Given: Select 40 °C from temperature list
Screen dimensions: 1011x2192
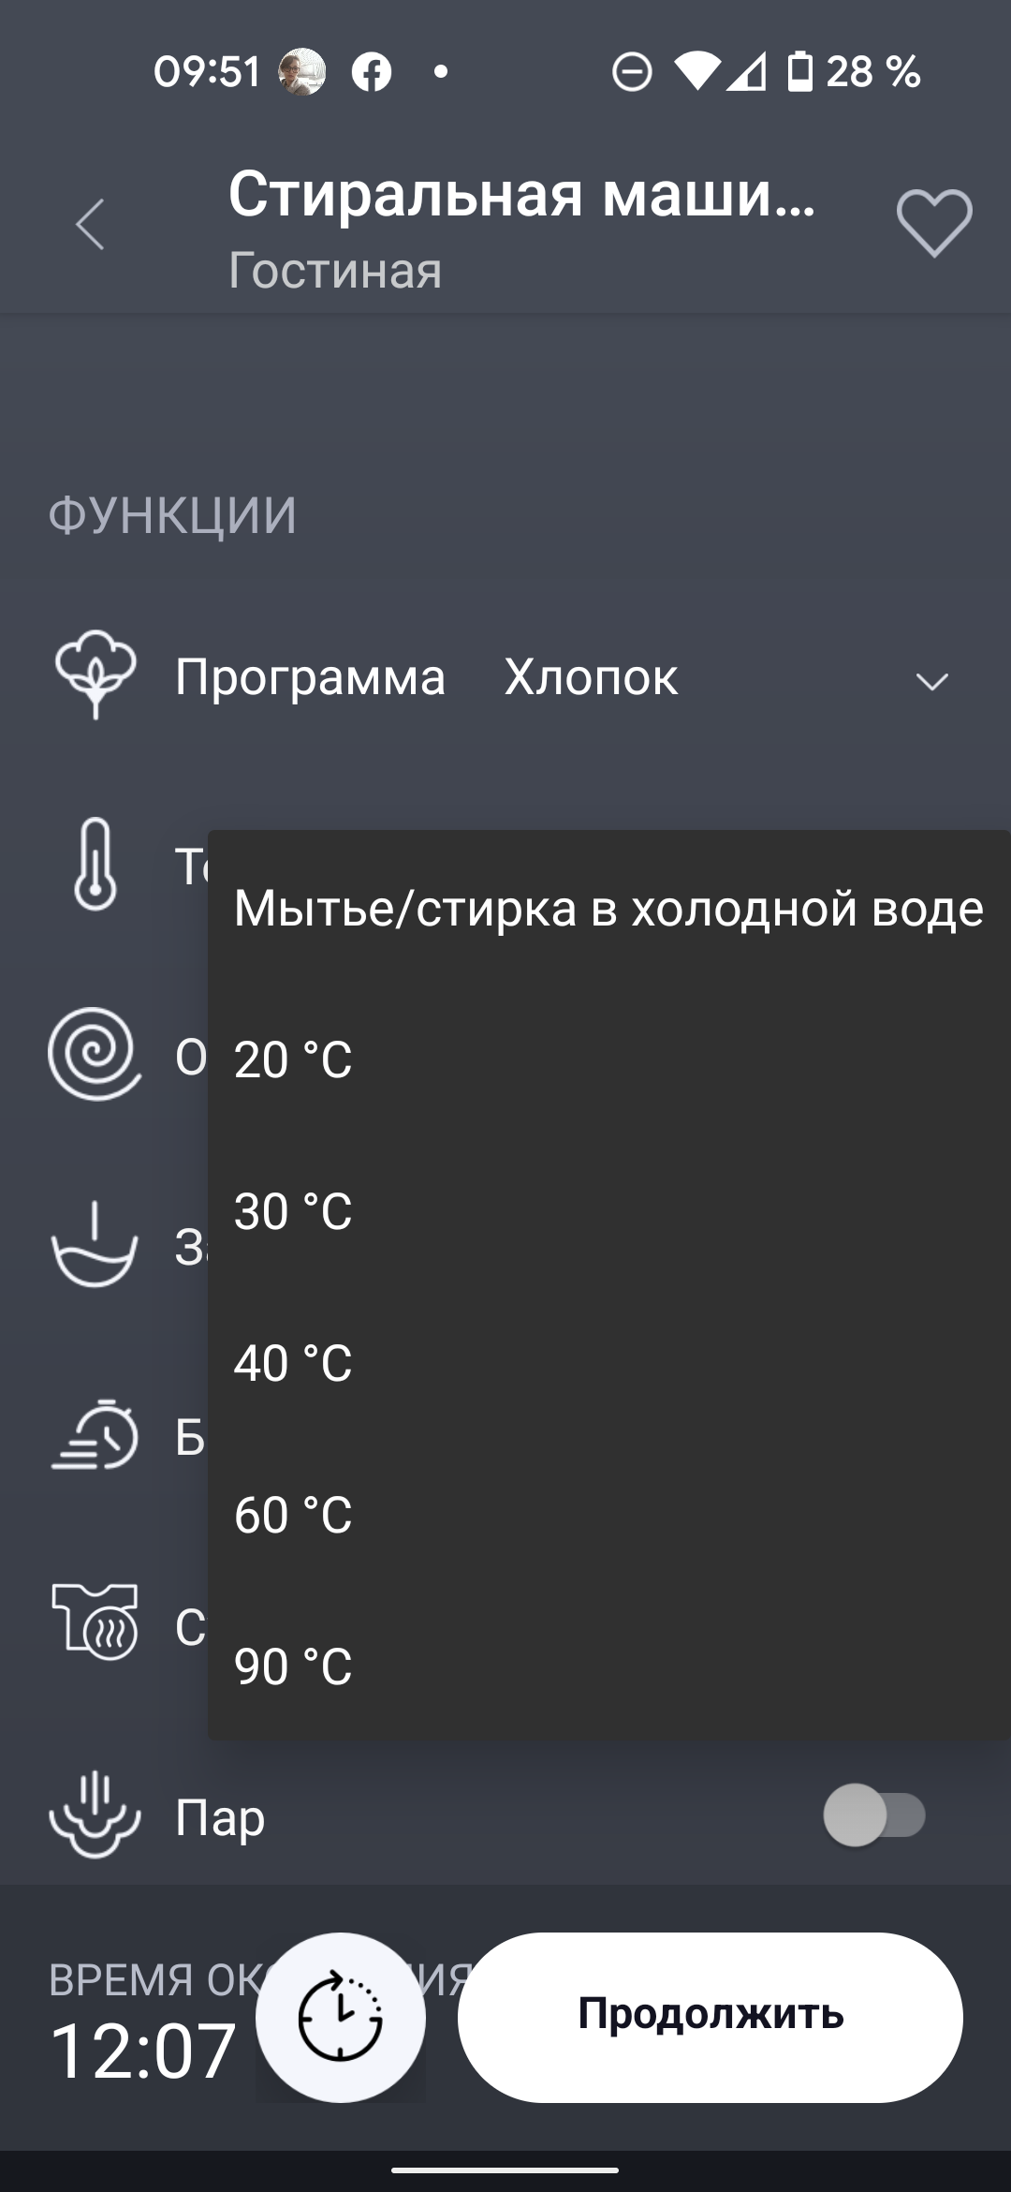Looking at the screenshot, I should tap(293, 1364).
